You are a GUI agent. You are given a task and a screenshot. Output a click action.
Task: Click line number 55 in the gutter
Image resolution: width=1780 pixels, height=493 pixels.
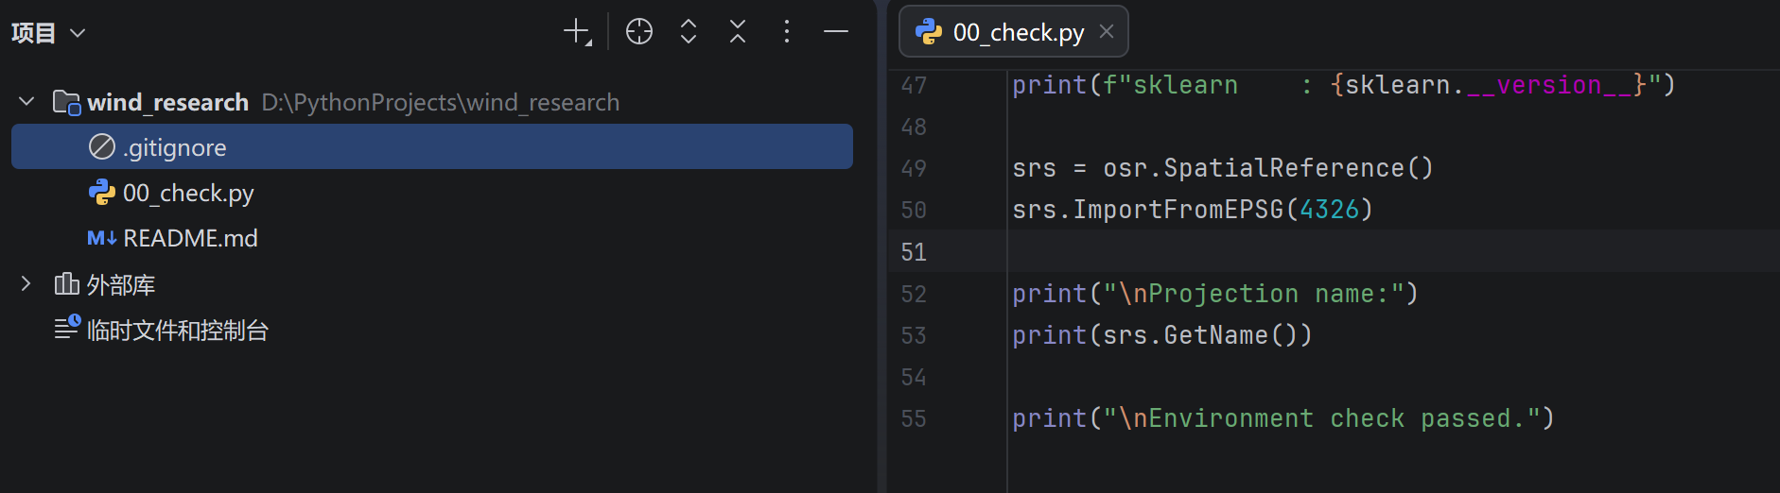click(x=914, y=418)
